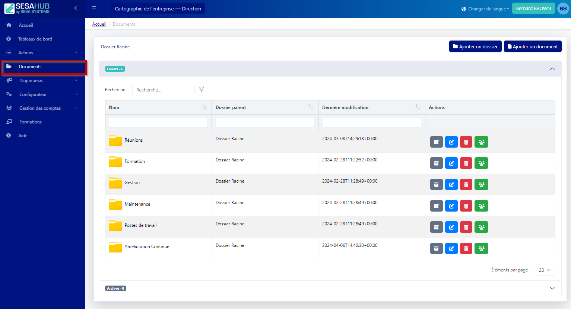Archive the Réunions folder
571x309 pixels.
436,142
